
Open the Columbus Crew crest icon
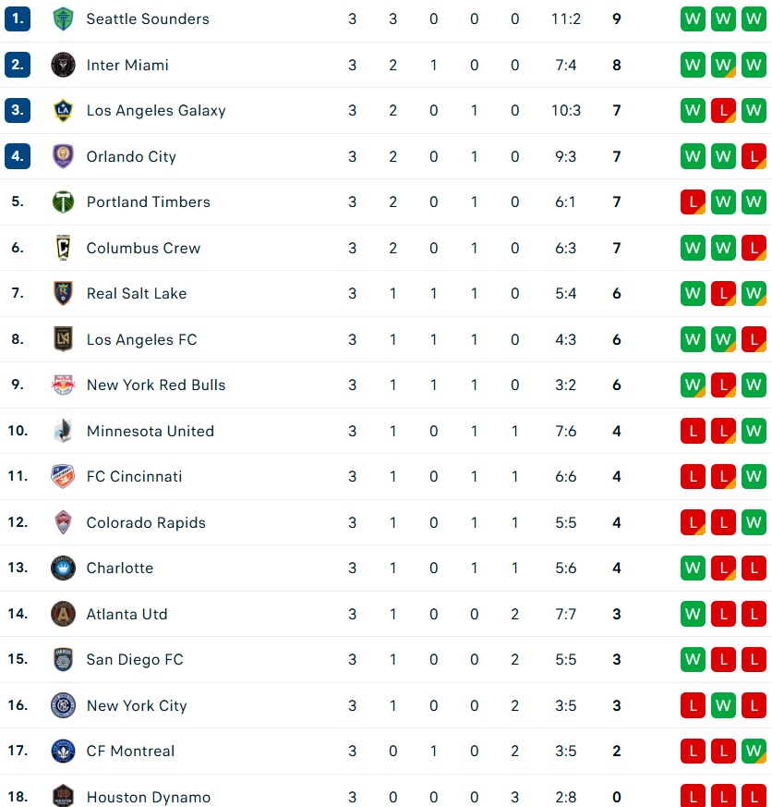[x=63, y=248]
